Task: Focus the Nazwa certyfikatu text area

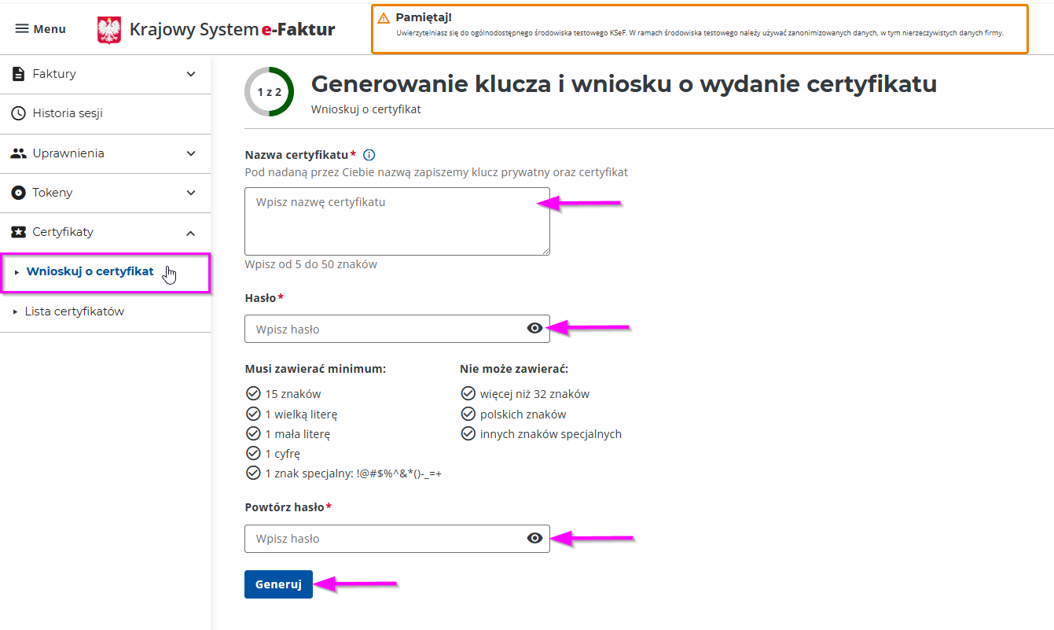Action: point(397,221)
